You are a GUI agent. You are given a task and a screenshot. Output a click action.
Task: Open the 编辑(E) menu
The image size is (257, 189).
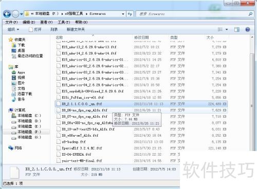click(29, 22)
